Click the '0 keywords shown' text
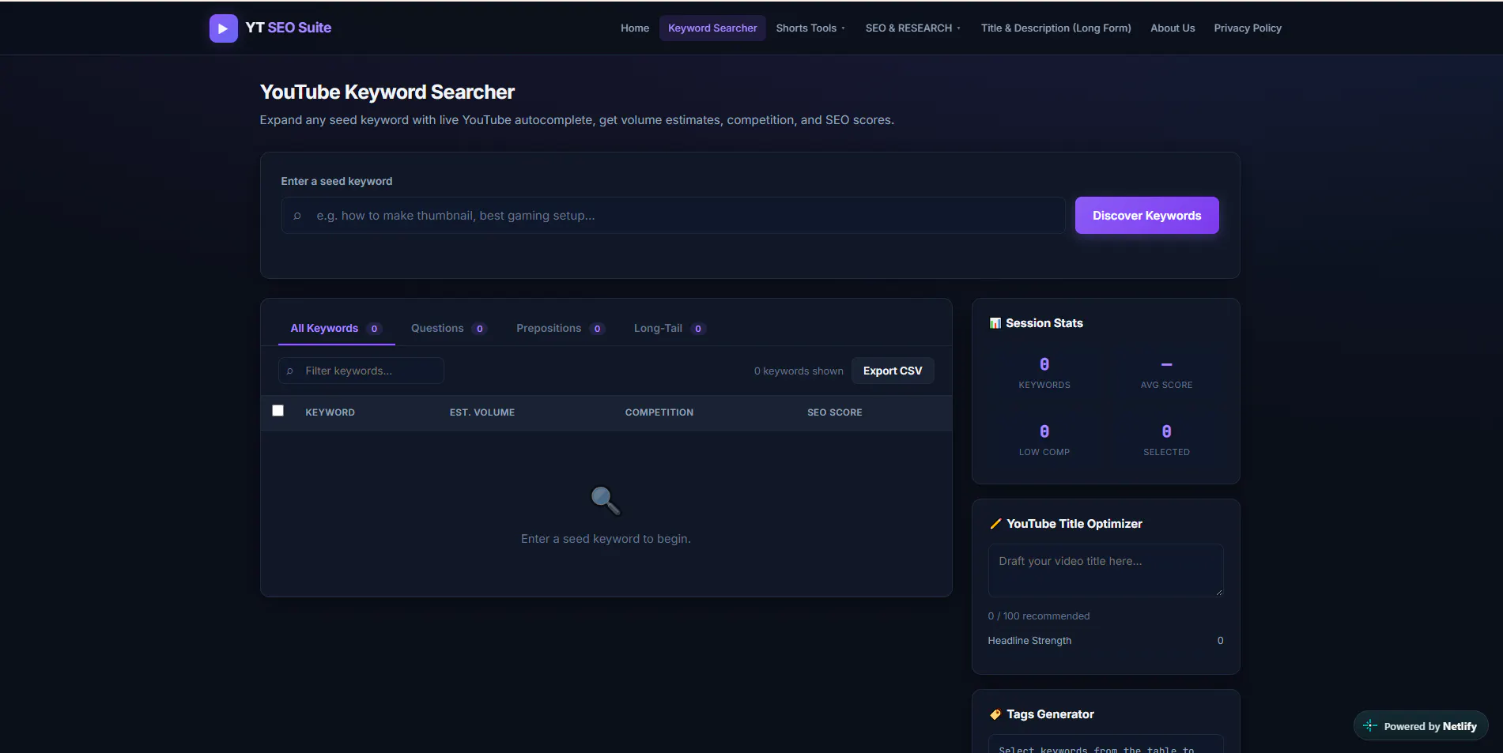The height and width of the screenshot is (753, 1503). point(799,371)
